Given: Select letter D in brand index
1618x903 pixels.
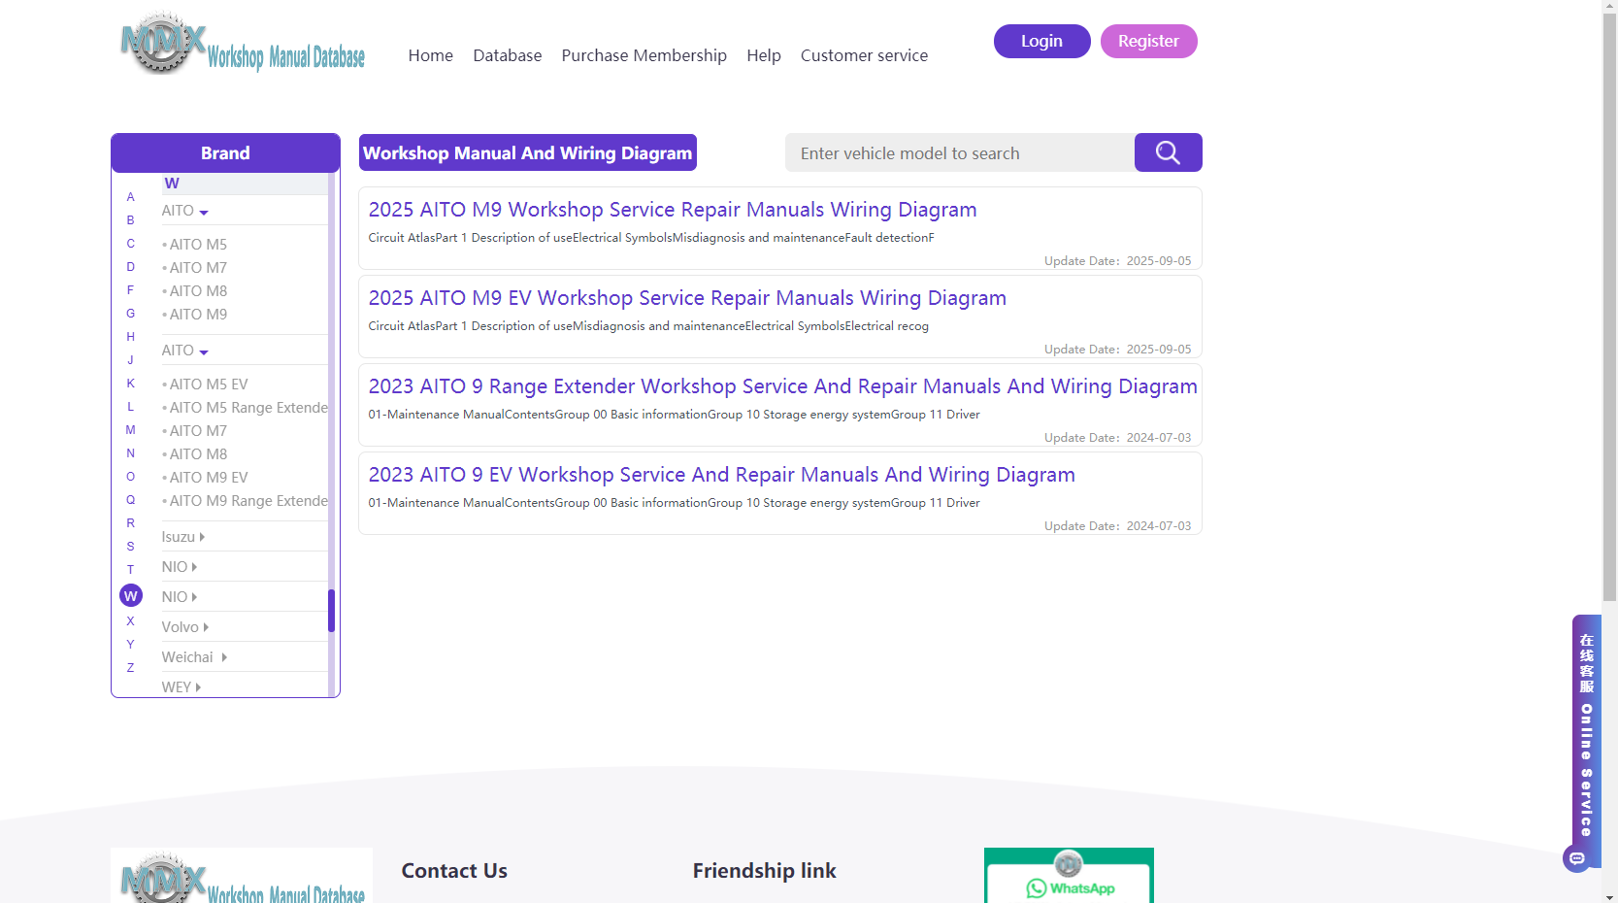Looking at the screenshot, I should point(131,267).
